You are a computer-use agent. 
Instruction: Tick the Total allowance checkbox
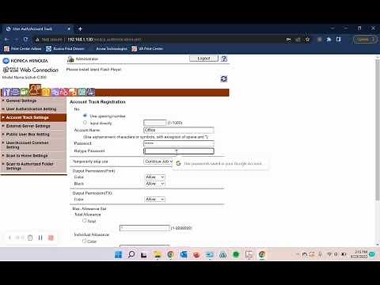tap(85, 221)
